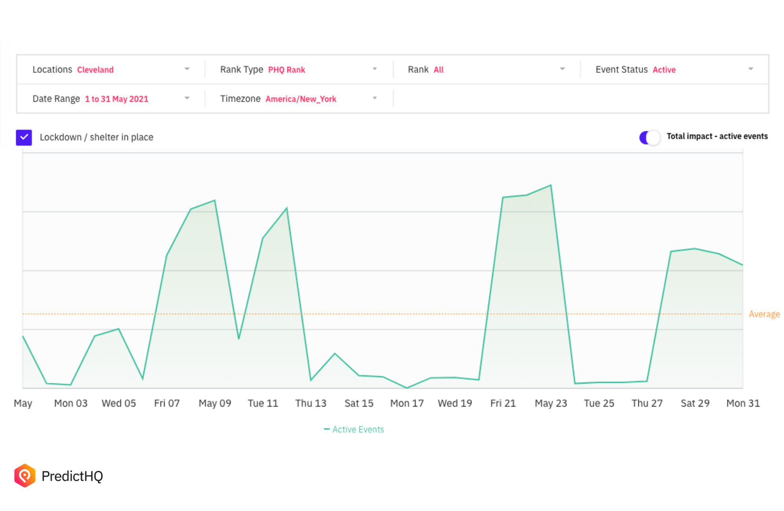The width and height of the screenshot is (784, 511).
Task: Click the Sat 29 axis label
Action: [695, 403]
